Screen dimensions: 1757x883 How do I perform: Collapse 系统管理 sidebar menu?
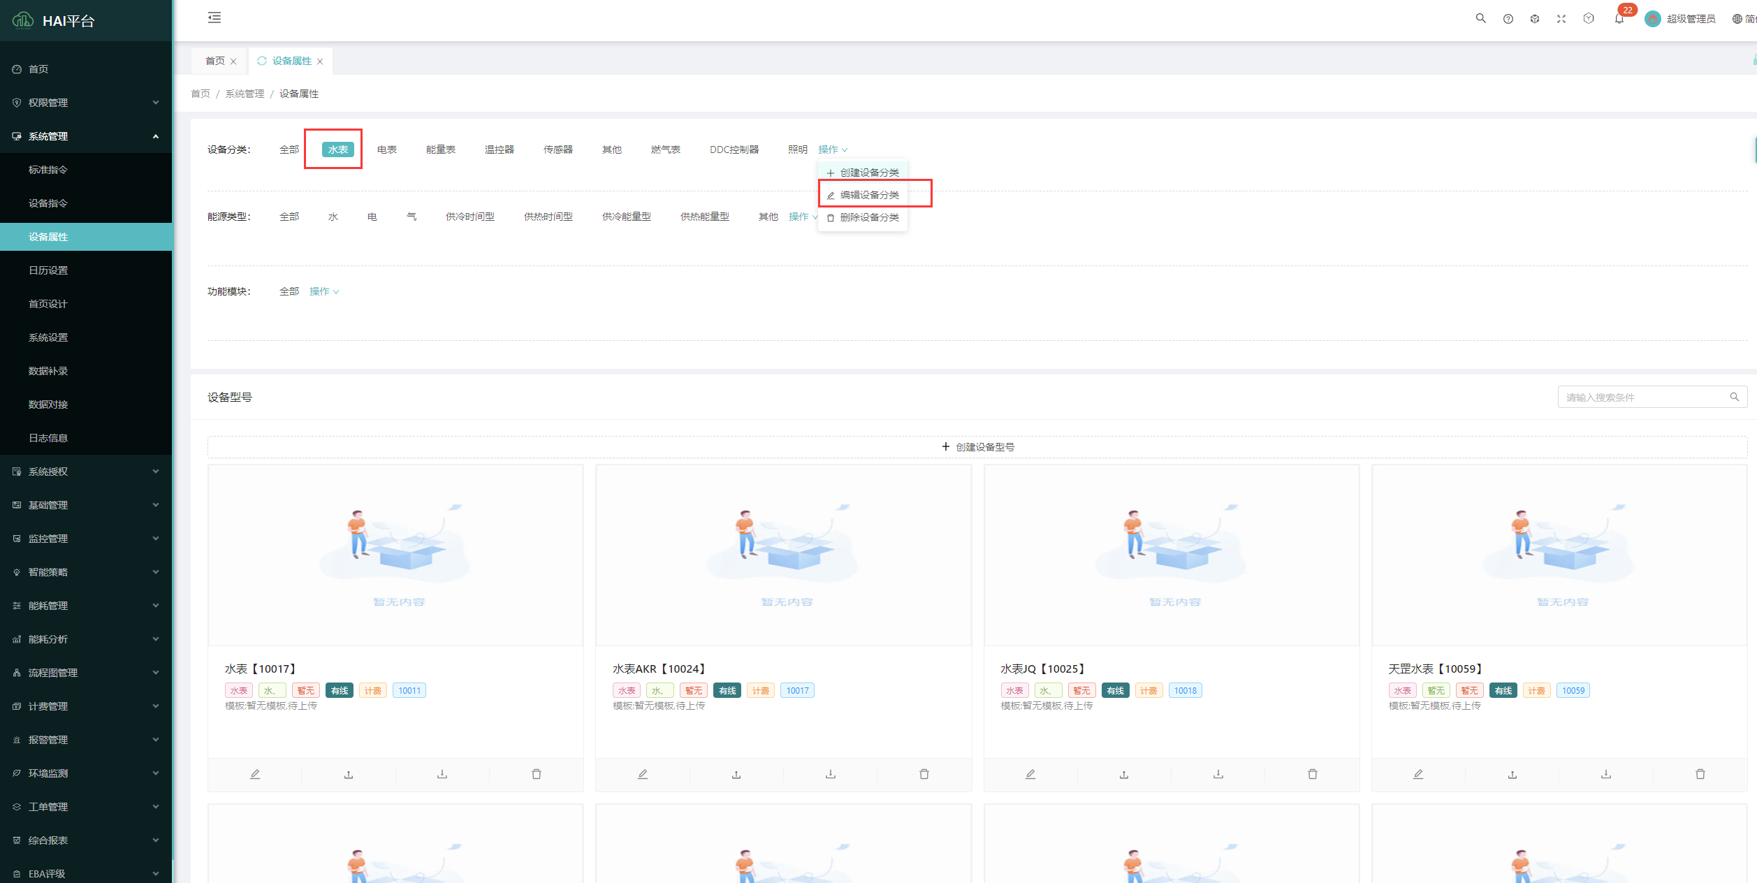coord(86,136)
